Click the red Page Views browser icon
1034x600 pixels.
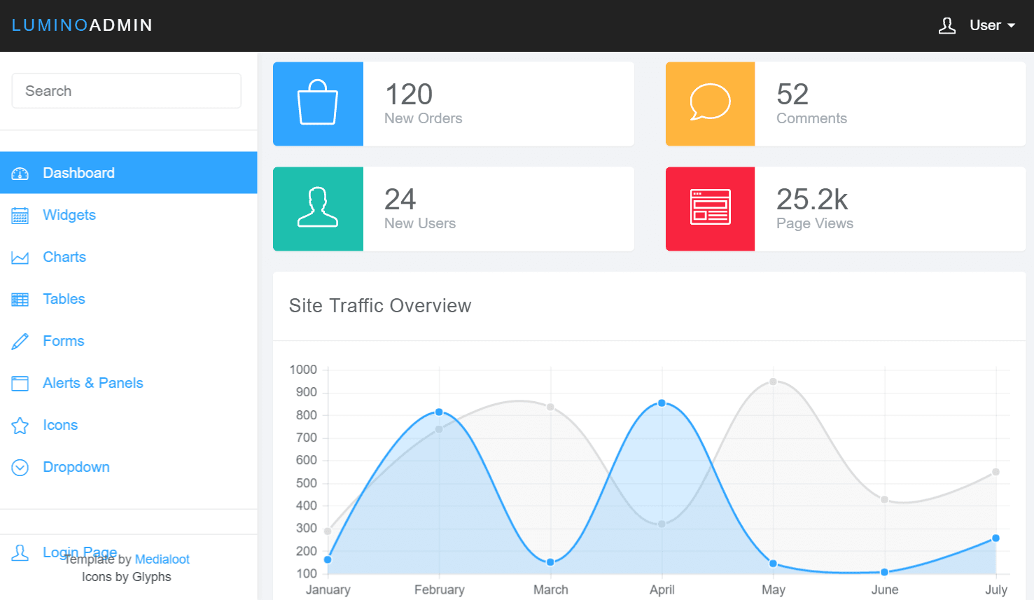point(710,209)
